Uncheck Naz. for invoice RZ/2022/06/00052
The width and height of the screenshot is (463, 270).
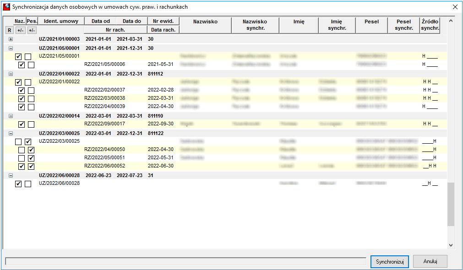(x=22, y=167)
